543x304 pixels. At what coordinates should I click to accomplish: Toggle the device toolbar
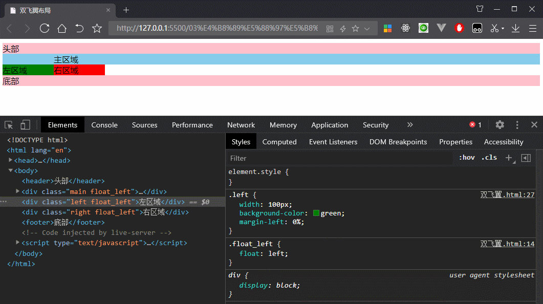25,125
